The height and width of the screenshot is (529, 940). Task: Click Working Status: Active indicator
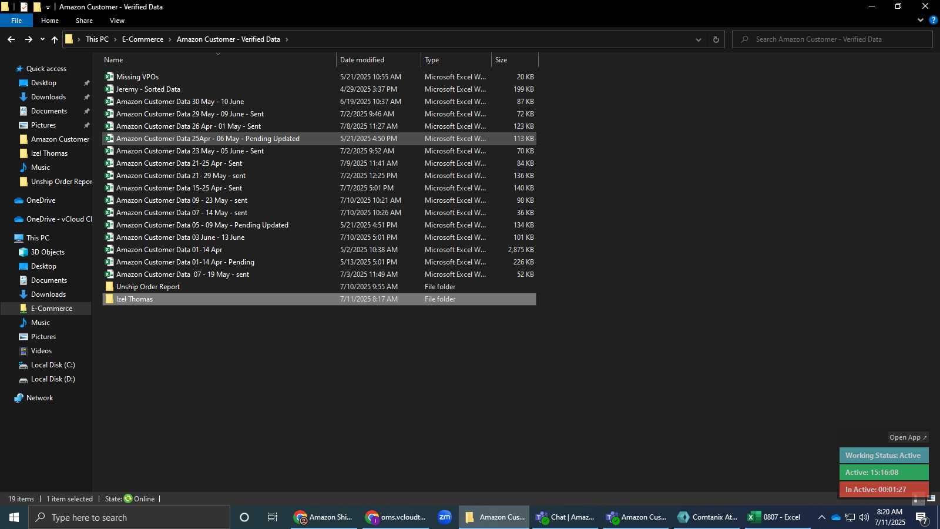tap(884, 456)
